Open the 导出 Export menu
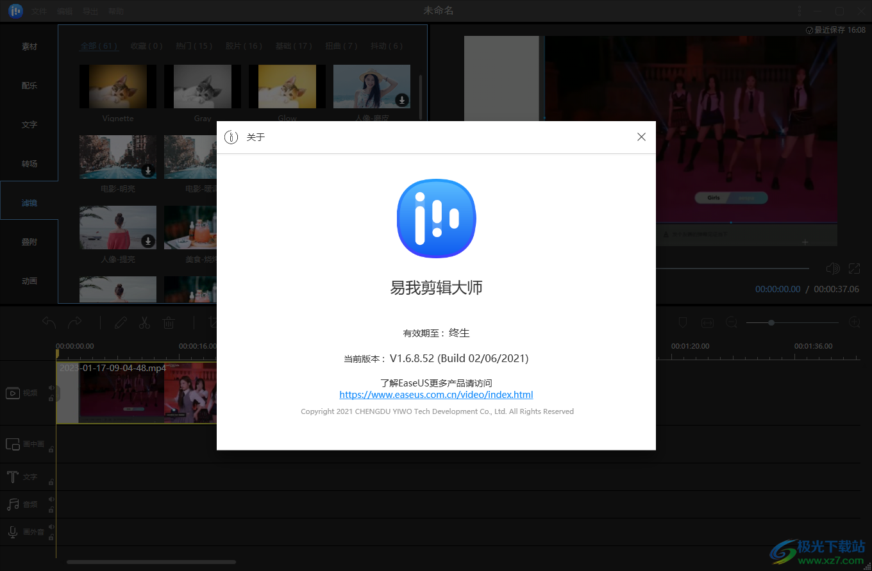 pyautogui.click(x=90, y=12)
